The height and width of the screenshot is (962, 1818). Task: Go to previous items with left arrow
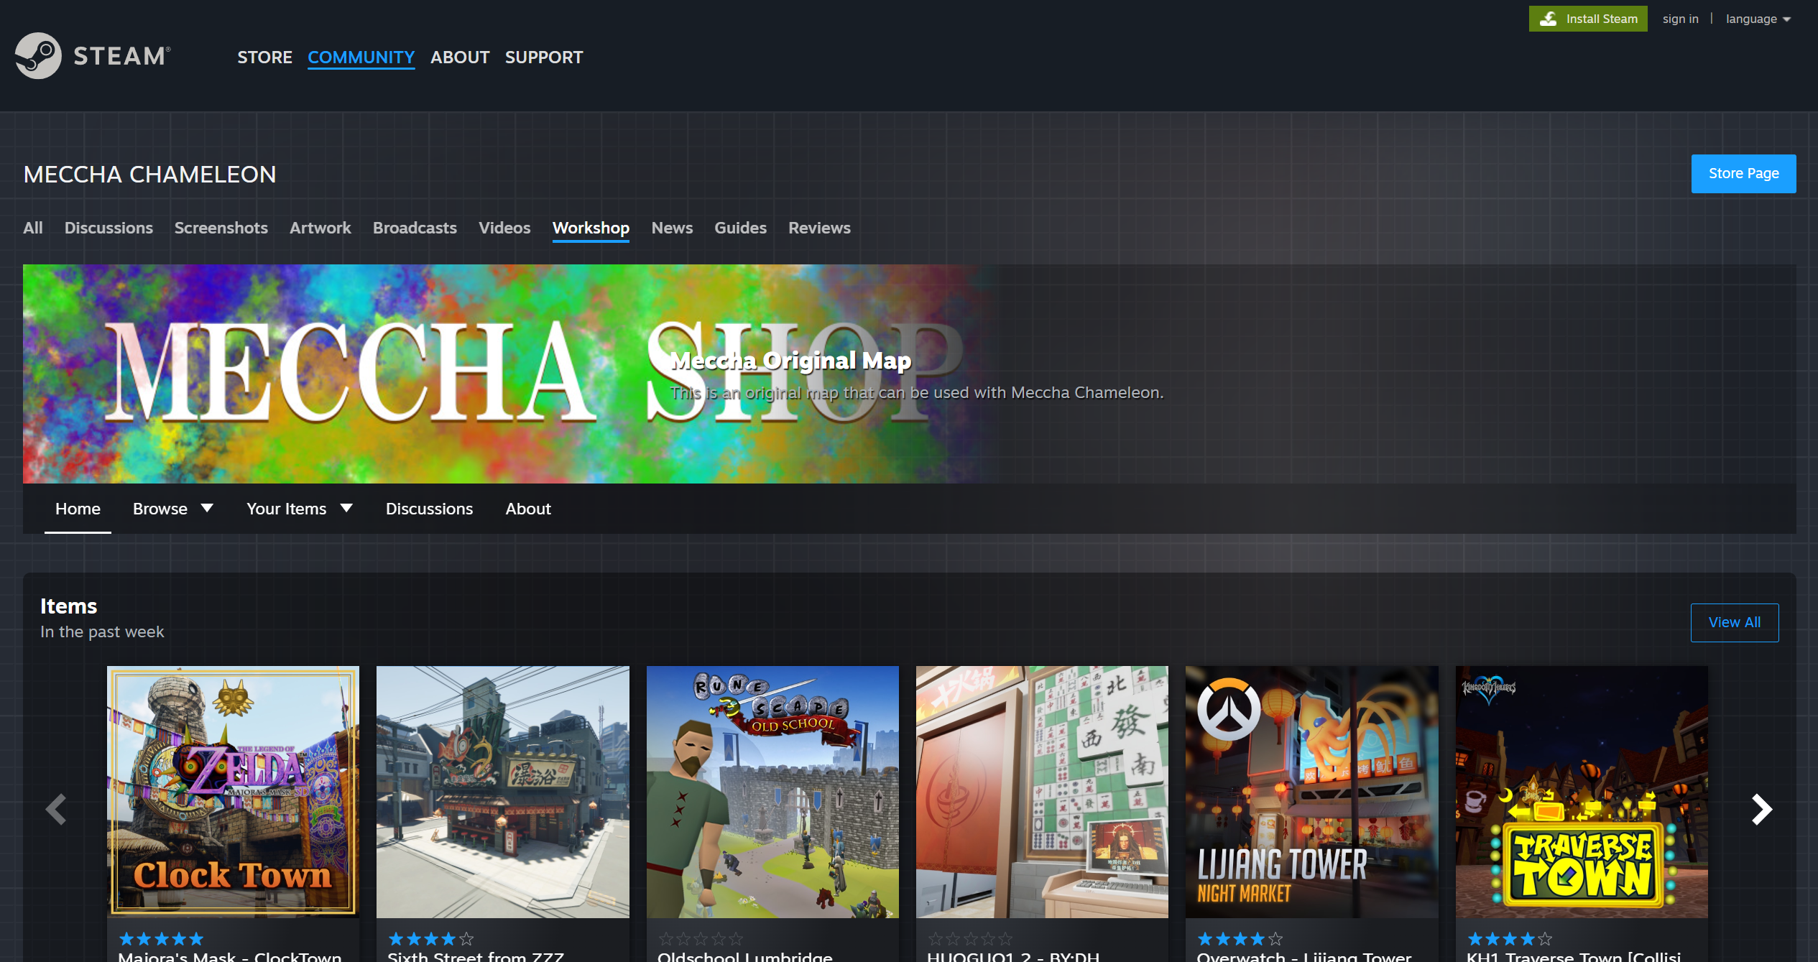(56, 809)
